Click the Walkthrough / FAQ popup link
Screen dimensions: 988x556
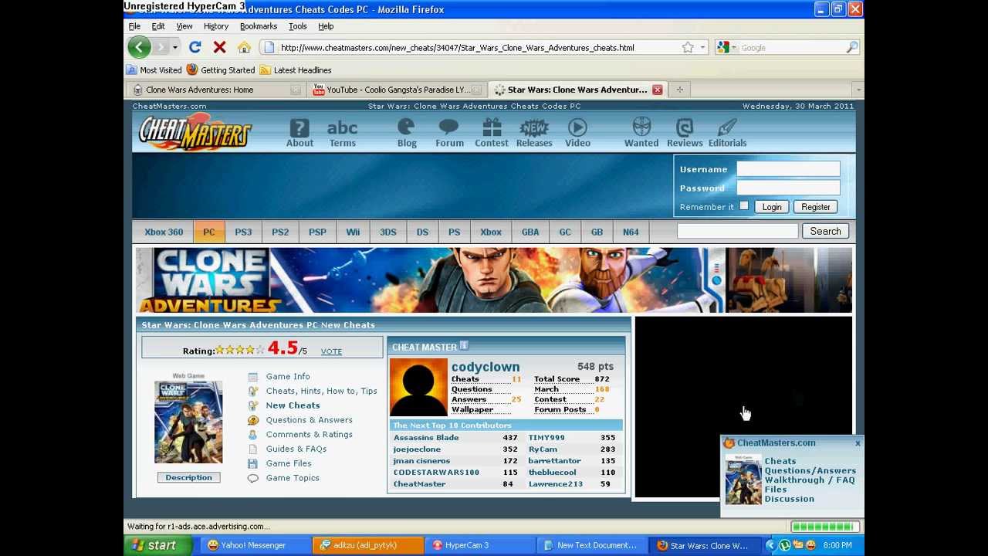810,480
